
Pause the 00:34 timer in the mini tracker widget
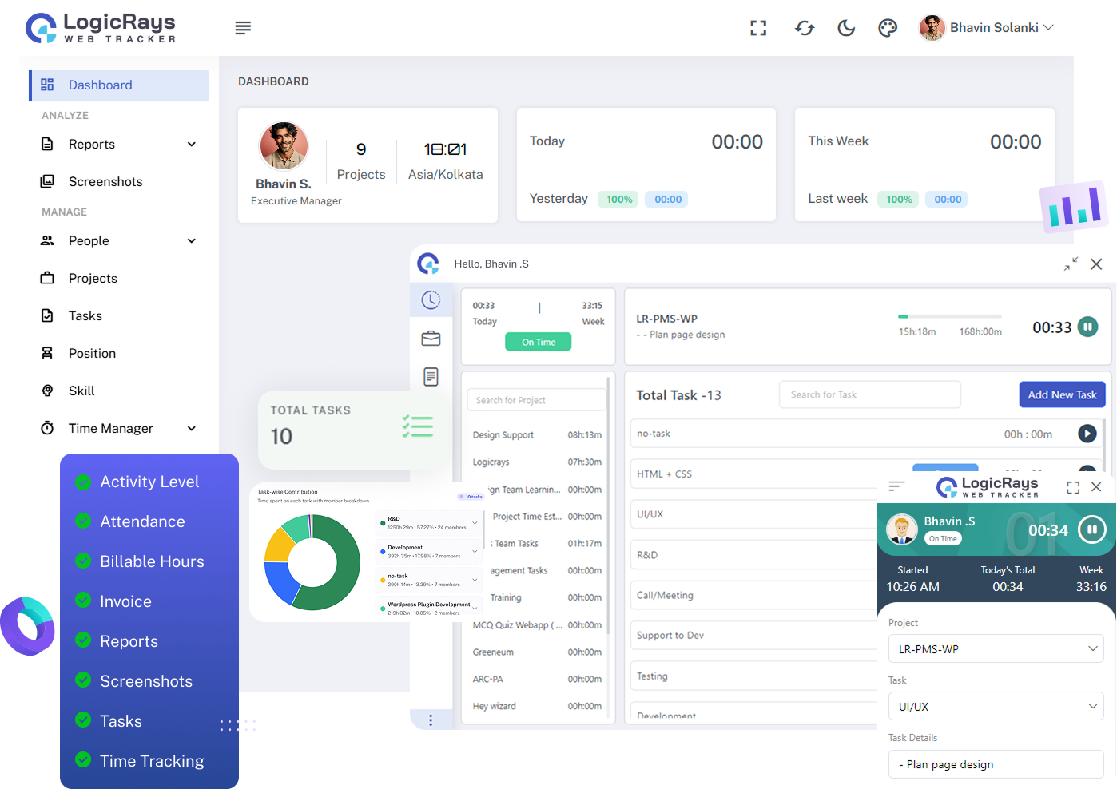pyautogui.click(x=1091, y=529)
